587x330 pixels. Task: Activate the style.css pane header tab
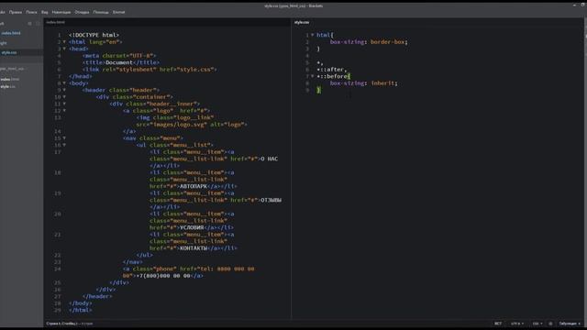point(302,22)
